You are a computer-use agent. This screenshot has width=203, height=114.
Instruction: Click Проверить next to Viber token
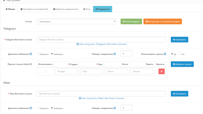(x=179, y=94)
